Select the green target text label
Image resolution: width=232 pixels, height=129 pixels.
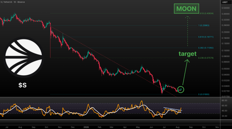point(187,54)
